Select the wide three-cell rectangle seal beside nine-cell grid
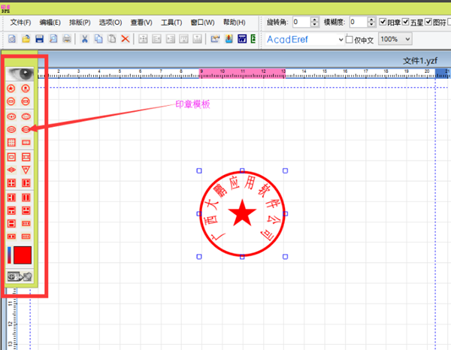The image size is (451, 350). (26, 143)
